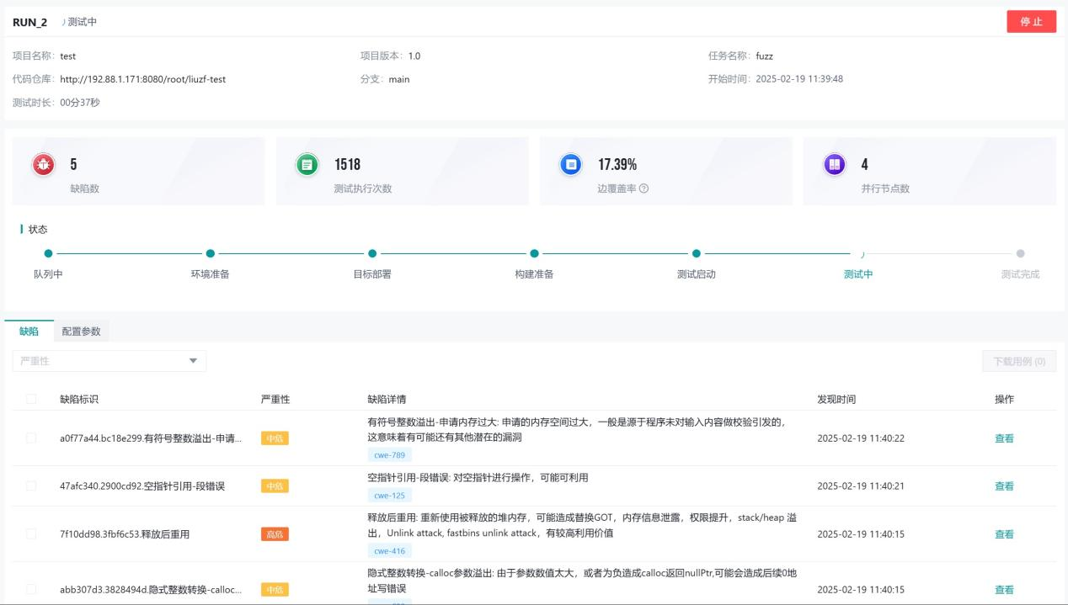1068x605 pixels.
Task: Switch to the 缺陷 tab
Action: click(29, 332)
